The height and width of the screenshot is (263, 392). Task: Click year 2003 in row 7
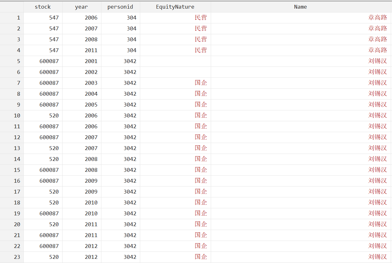91,83
